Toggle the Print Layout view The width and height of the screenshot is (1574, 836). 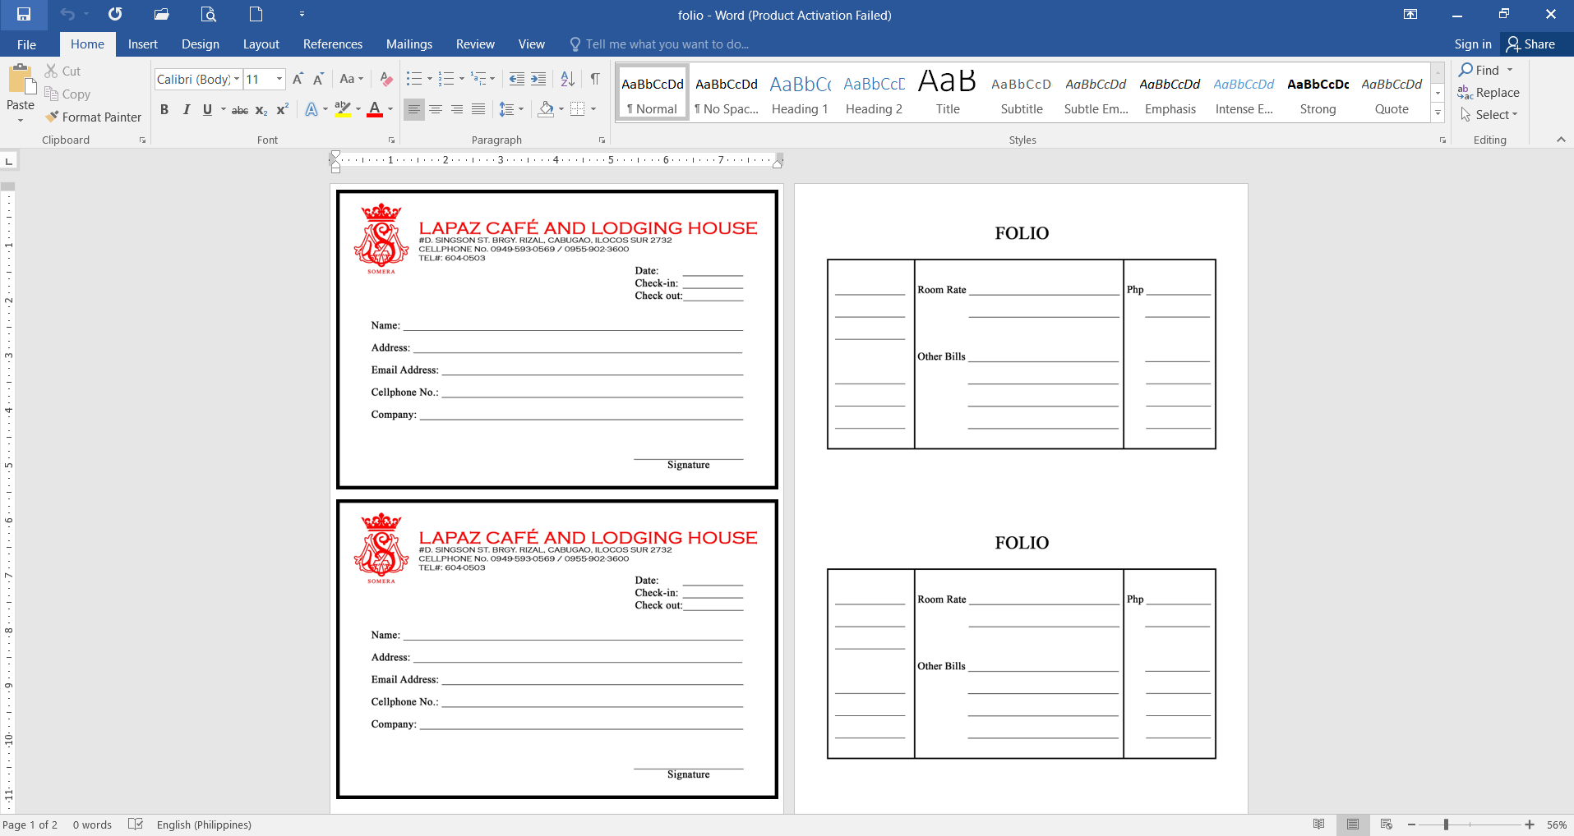click(1353, 825)
